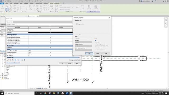The width and height of the screenshot is (169, 95).
Task: Click the New parameter icon in Family Types
Action: [x=10, y=60]
